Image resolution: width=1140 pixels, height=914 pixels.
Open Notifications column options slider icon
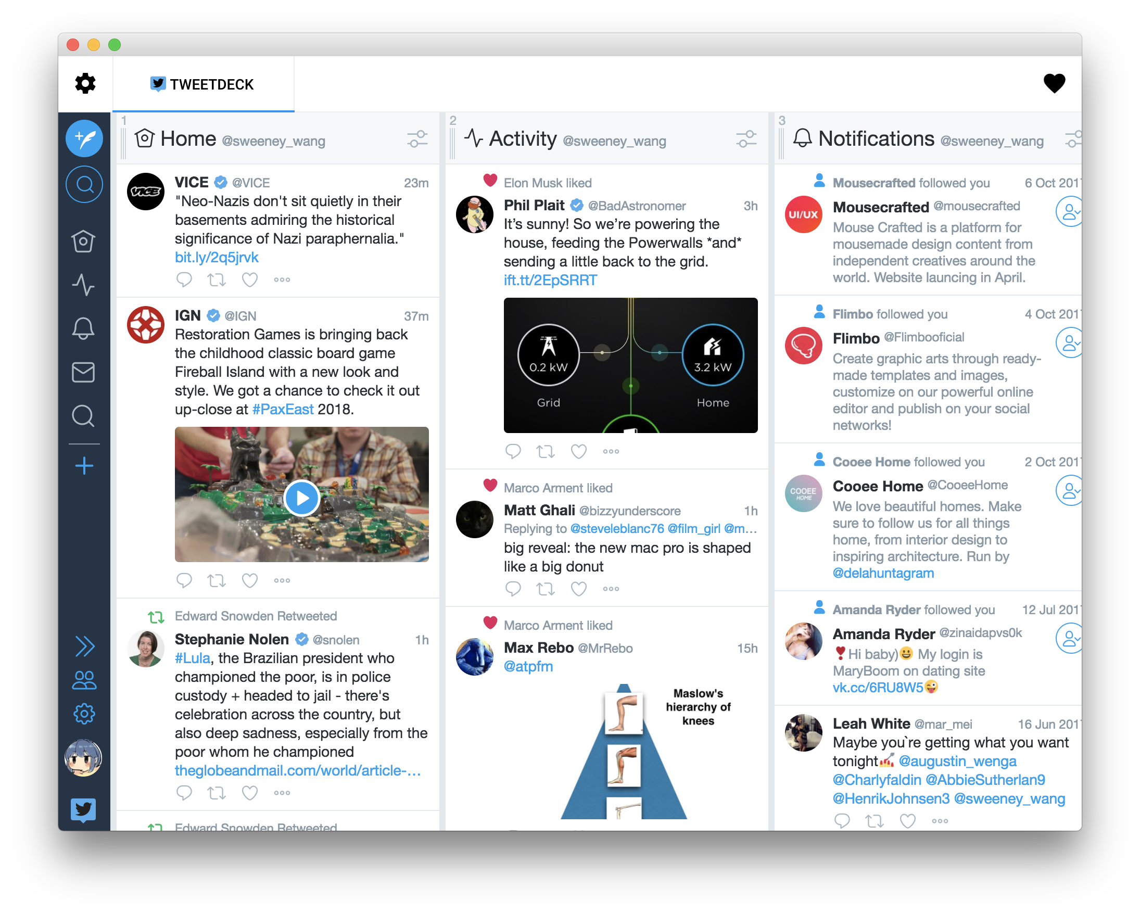pos(1073,139)
